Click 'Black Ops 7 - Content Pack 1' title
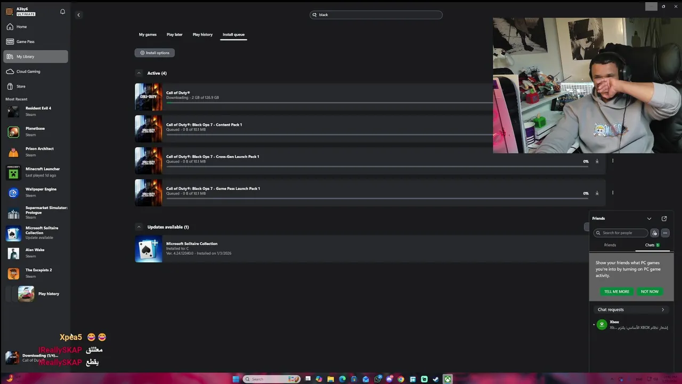This screenshot has width=682, height=384. coord(204,125)
